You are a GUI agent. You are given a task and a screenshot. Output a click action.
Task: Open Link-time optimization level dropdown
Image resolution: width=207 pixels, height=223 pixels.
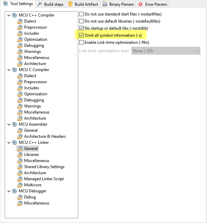point(166,51)
